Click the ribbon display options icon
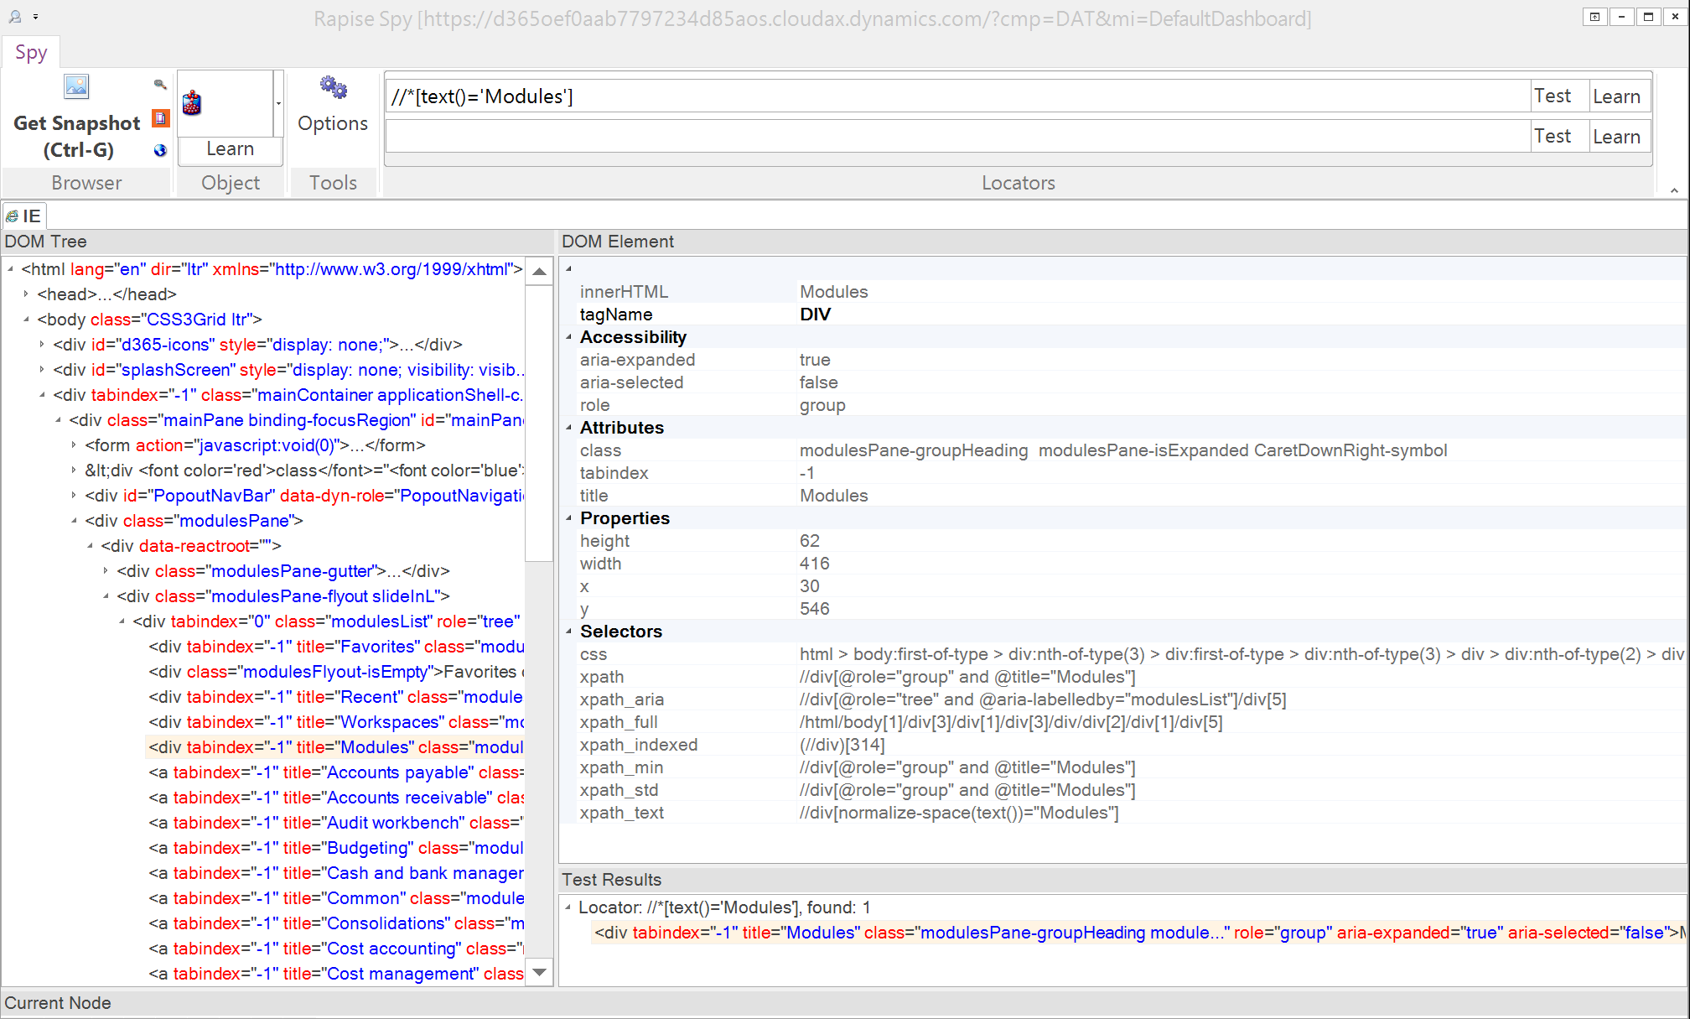 (1594, 17)
